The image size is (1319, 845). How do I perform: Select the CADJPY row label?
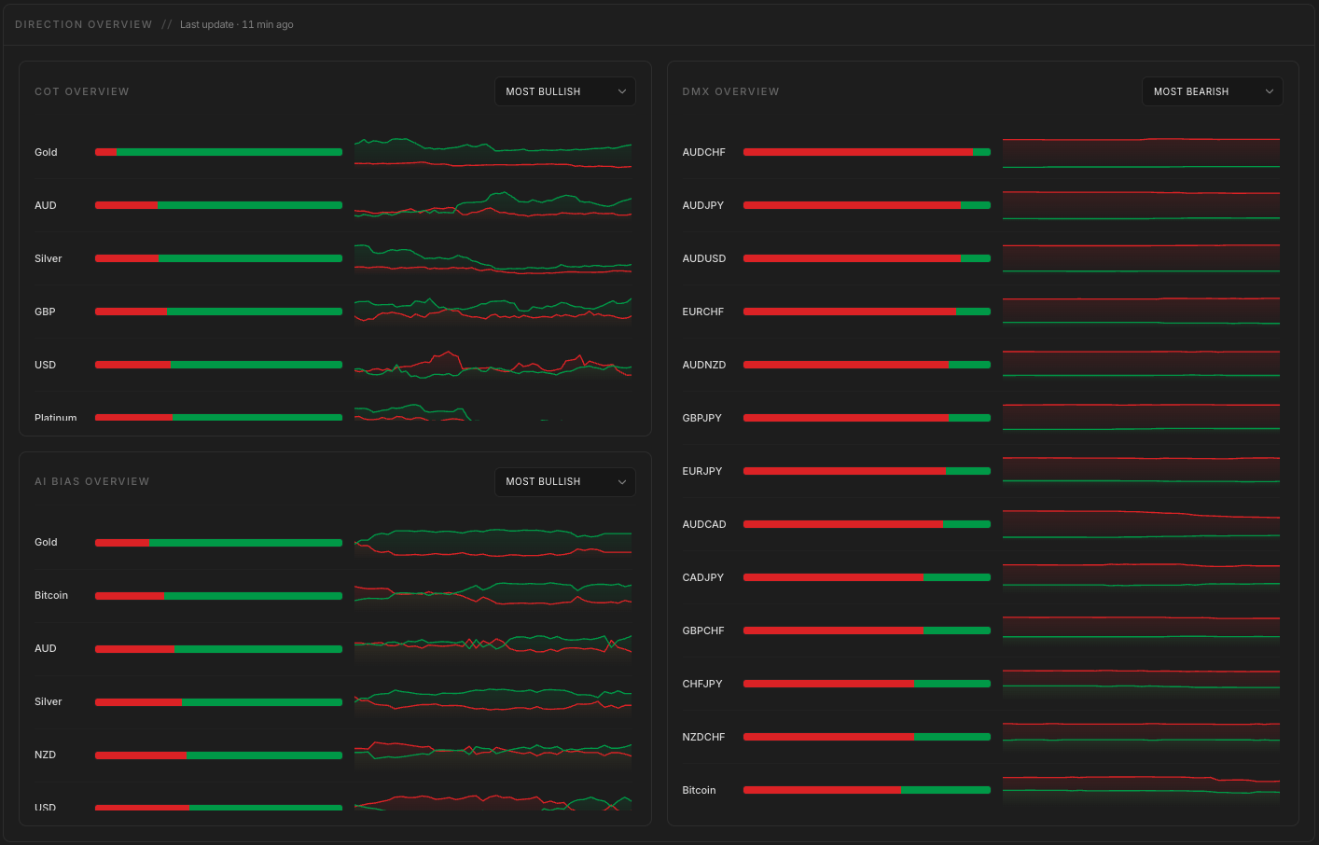point(703,577)
